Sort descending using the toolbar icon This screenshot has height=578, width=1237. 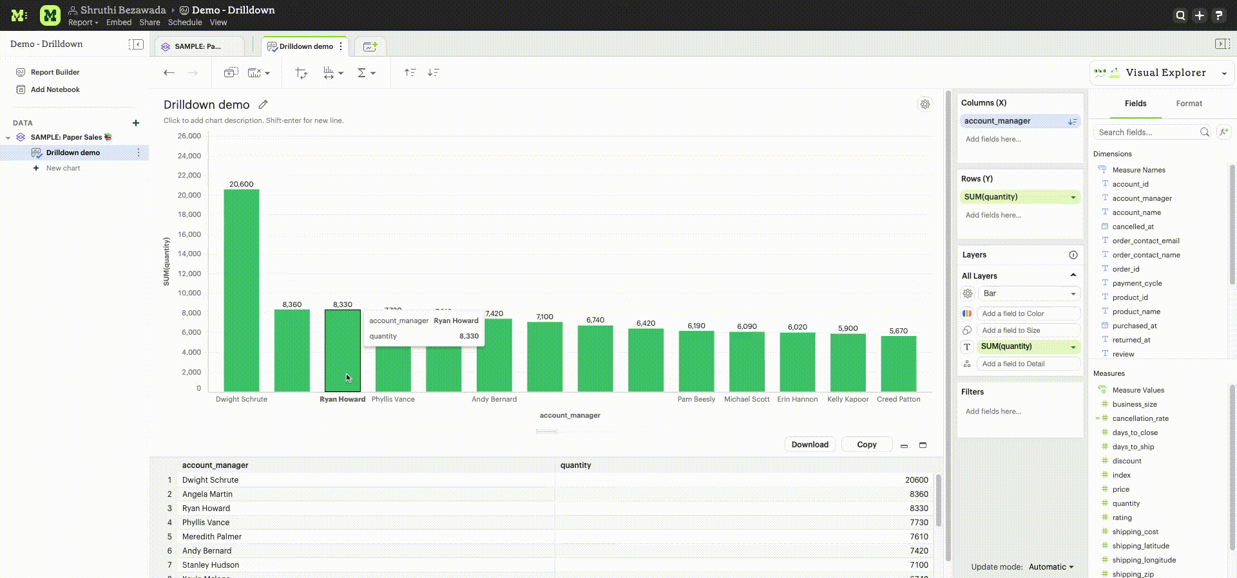[434, 73]
